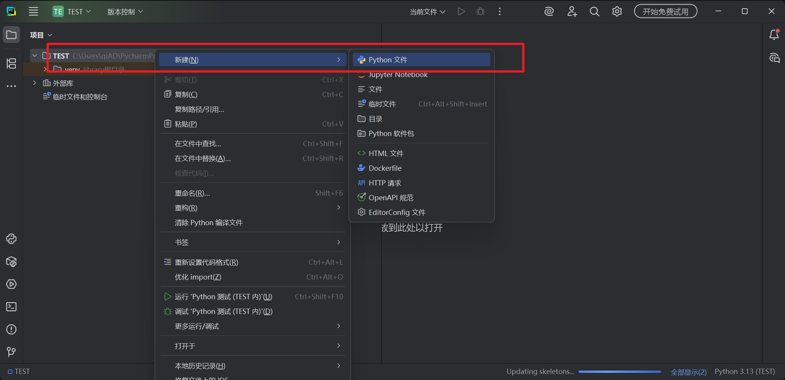Click the PyCharm logo icon
This screenshot has height=380, width=785.
(x=11, y=11)
